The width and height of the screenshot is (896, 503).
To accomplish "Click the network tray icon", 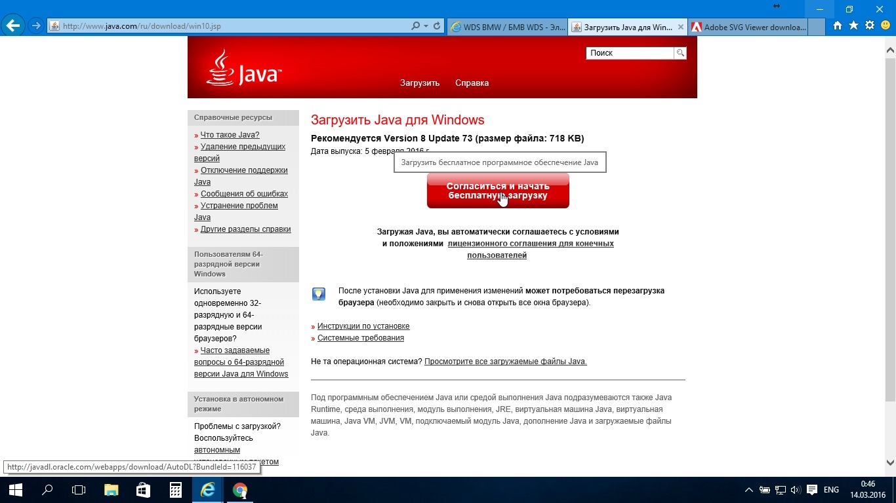I will [x=781, y=490].
